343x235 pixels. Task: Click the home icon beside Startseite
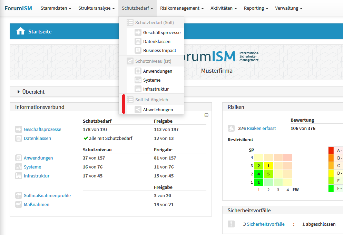coord(20,31)
